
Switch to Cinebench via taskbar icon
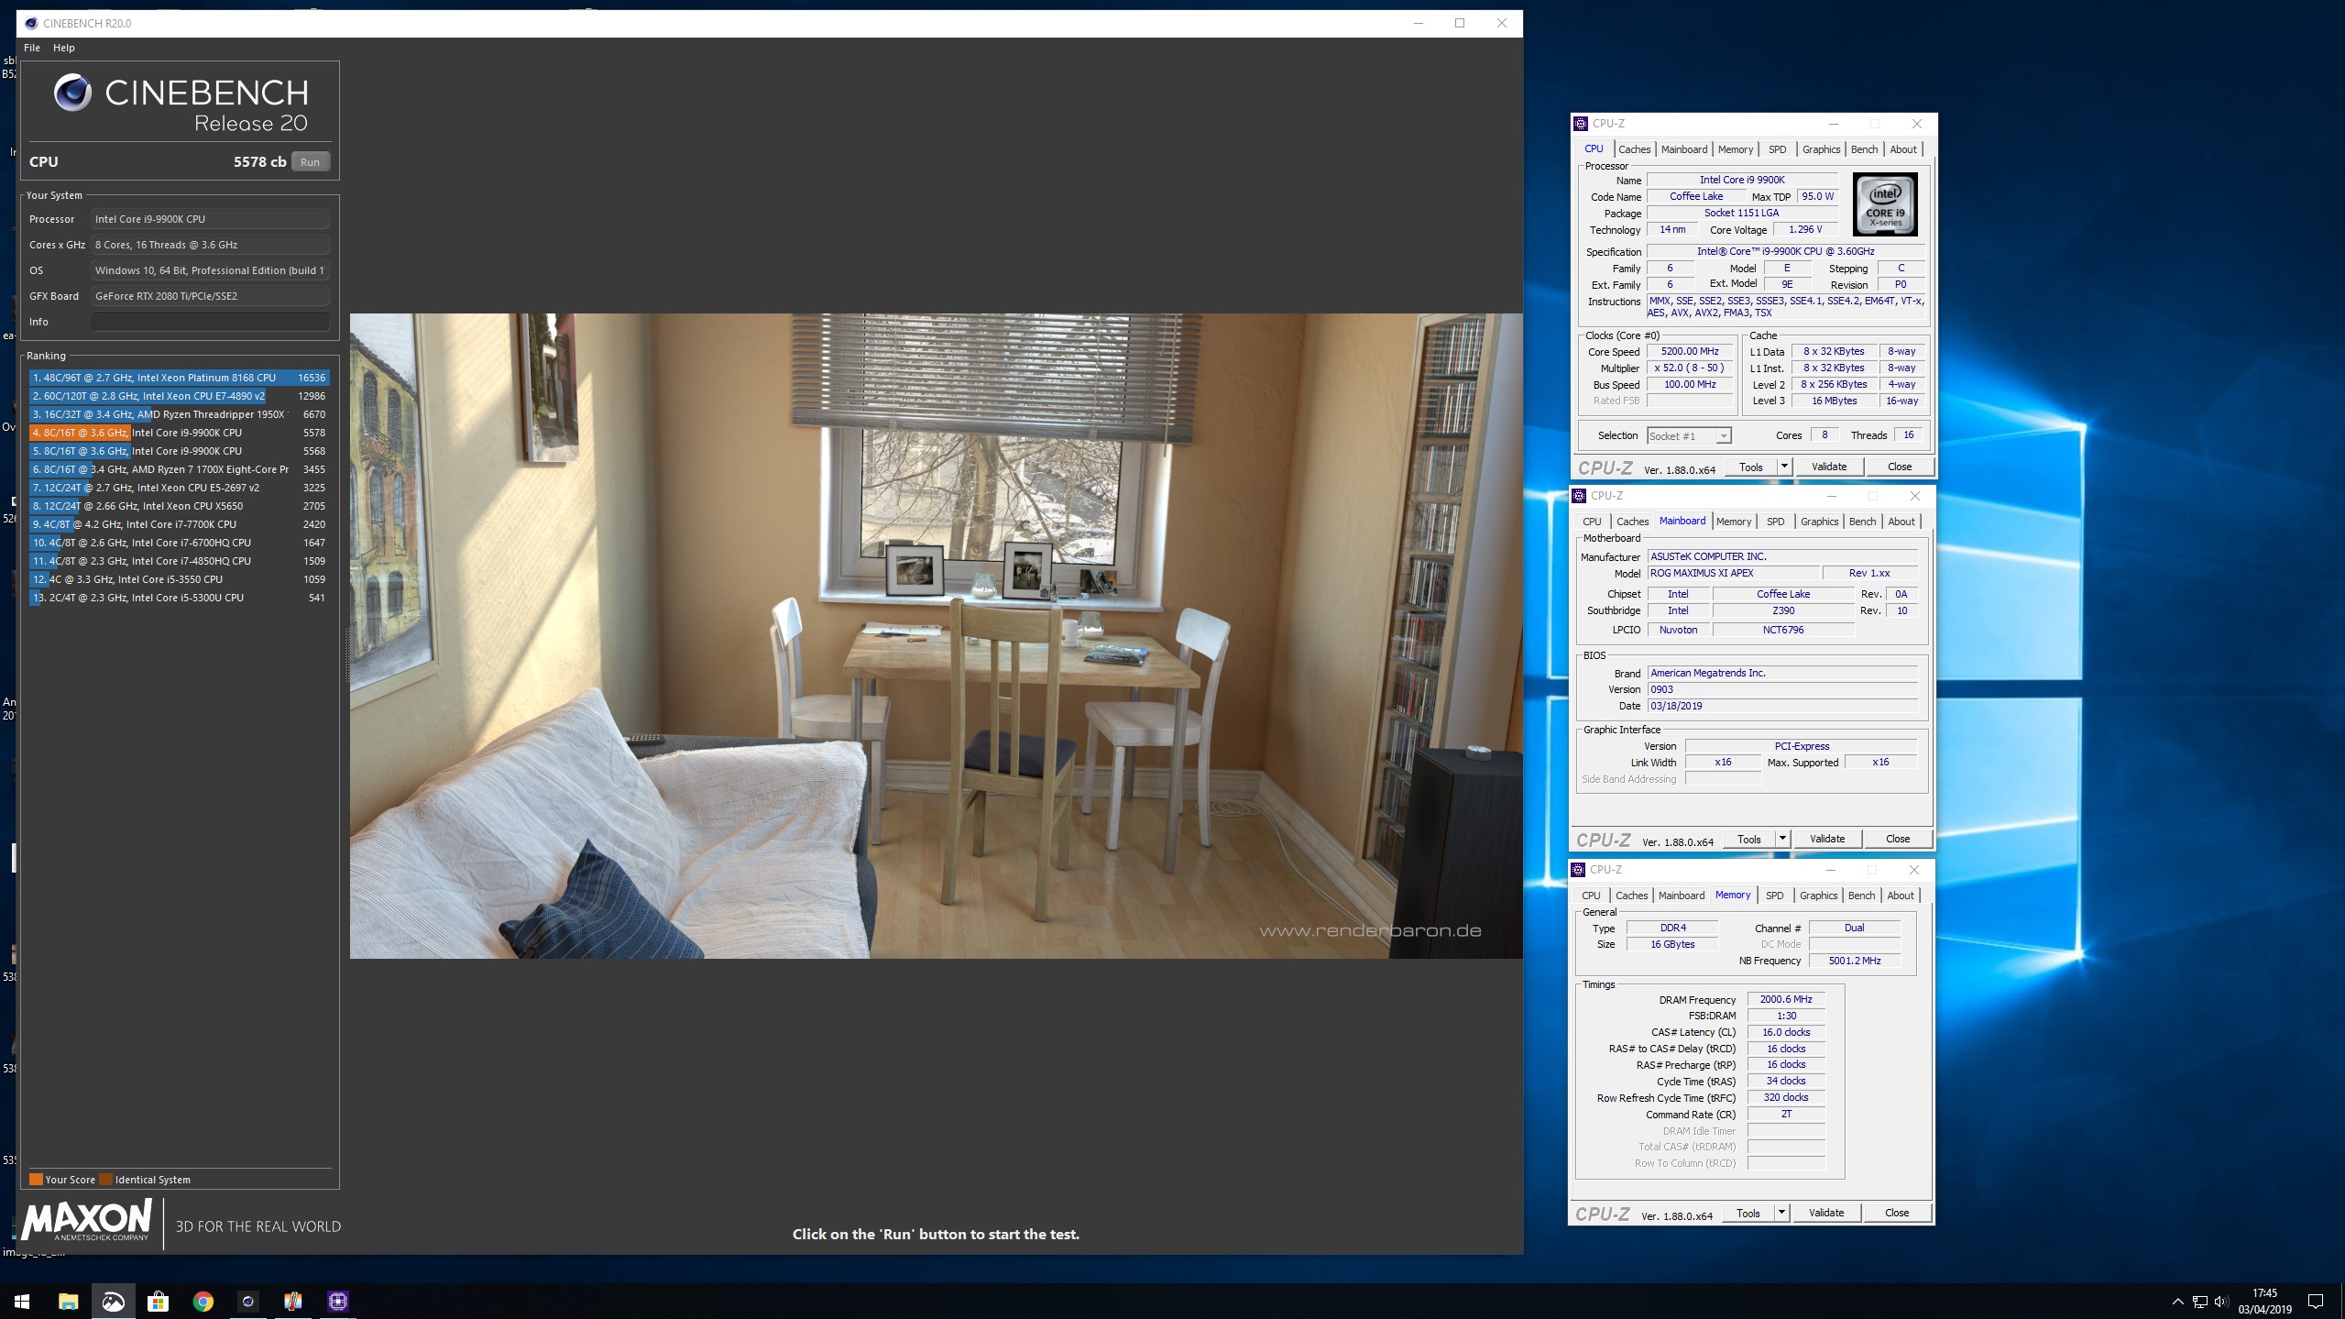tap(248, 1301)
